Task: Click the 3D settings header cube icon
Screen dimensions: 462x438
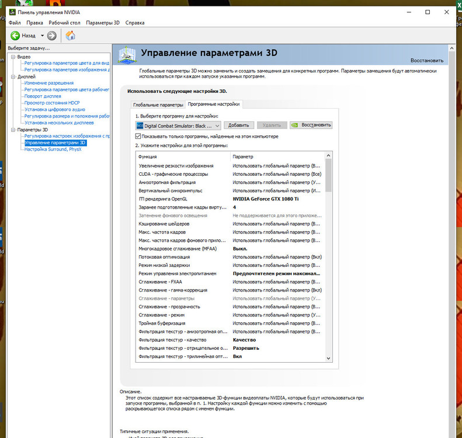Action: click(127, 54)
